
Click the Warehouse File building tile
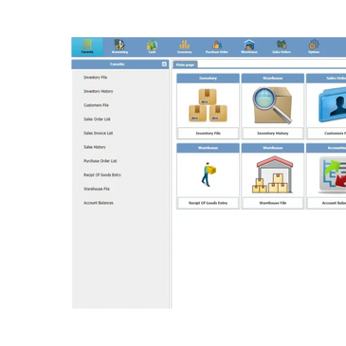click(273, 176)
